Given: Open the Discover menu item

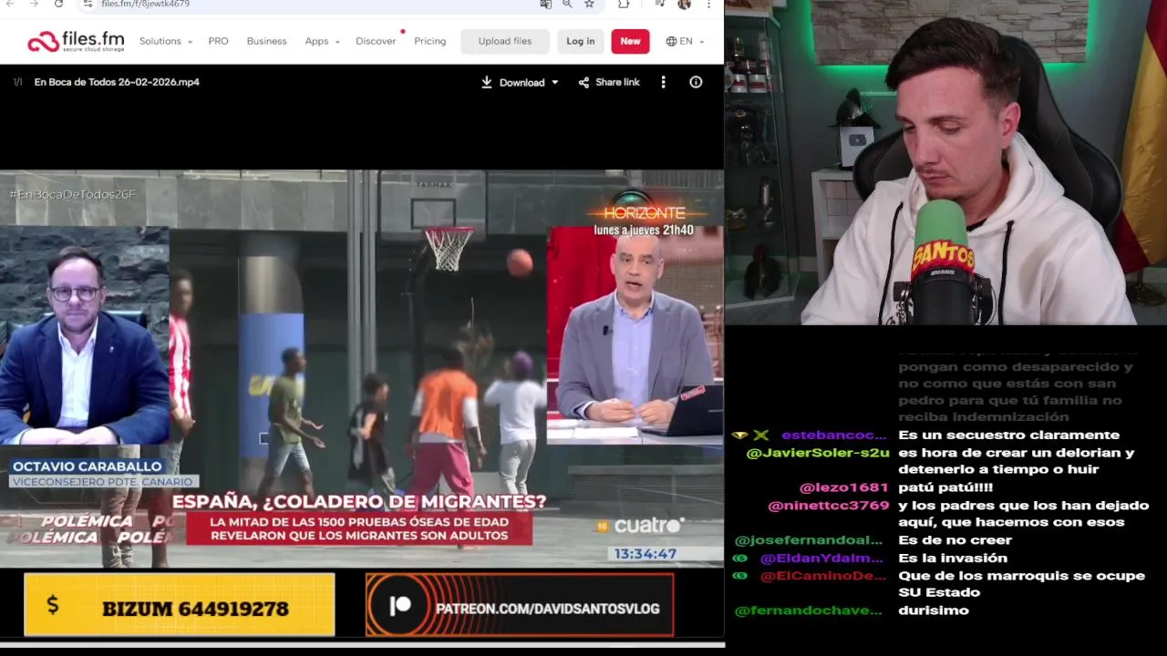Looking at the screenshot, I should click(x=376, y=41).
